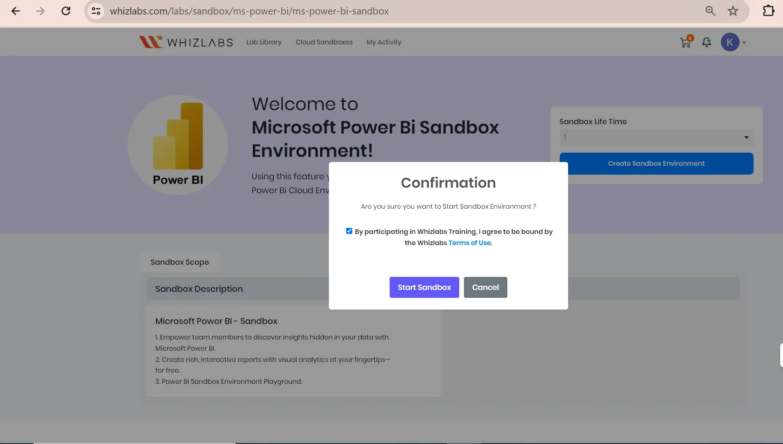Viewport: 783px width, 444px height.
Task: Go back using the browser back arrow
Action: 15,11
